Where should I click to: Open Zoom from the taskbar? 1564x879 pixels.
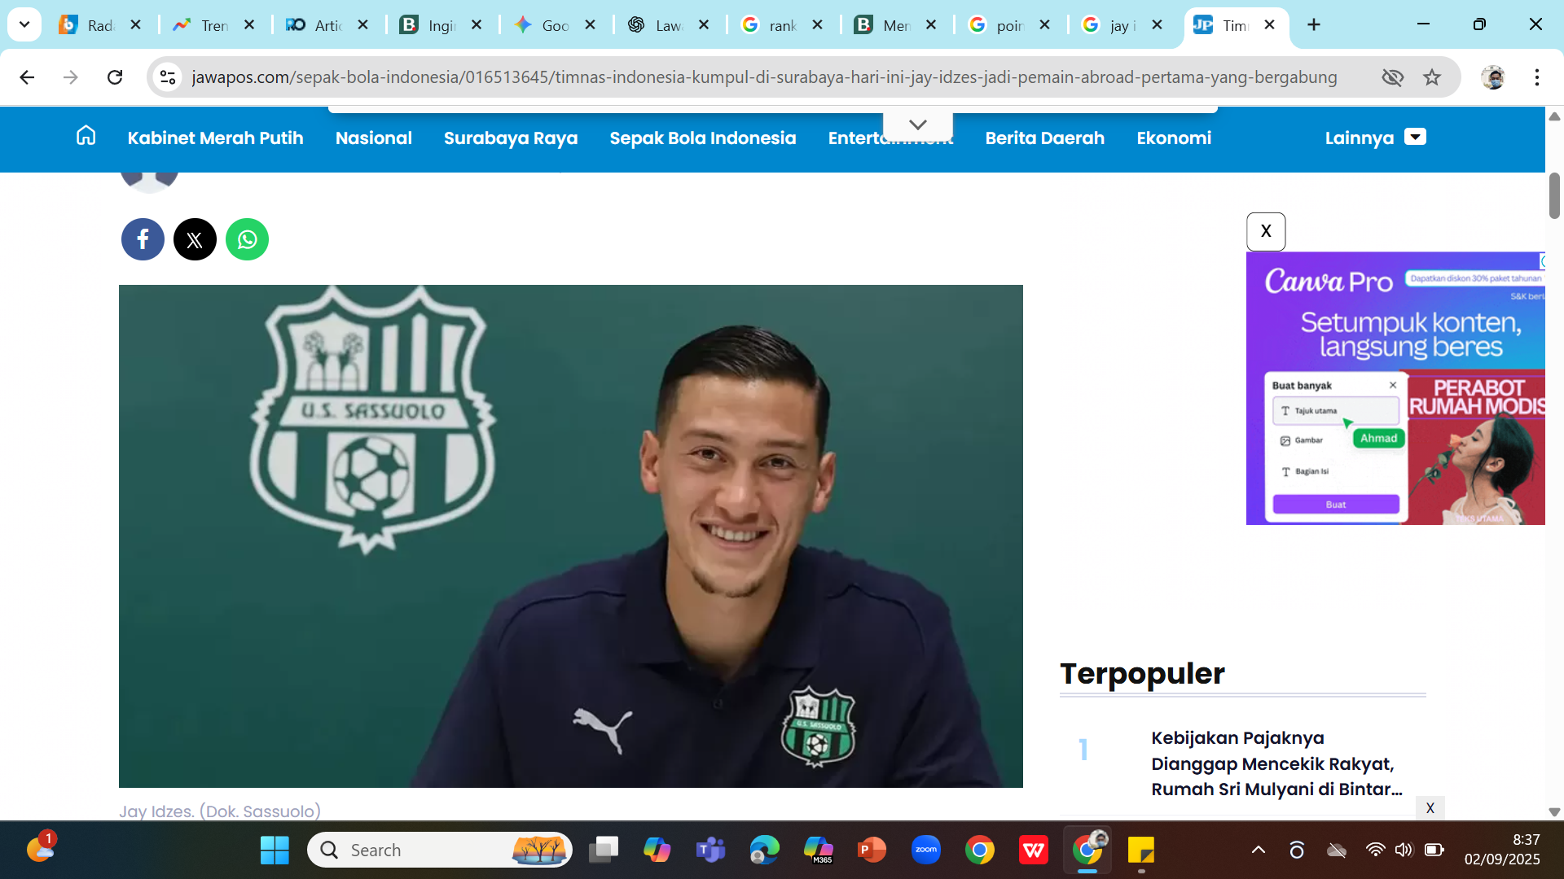926,850
